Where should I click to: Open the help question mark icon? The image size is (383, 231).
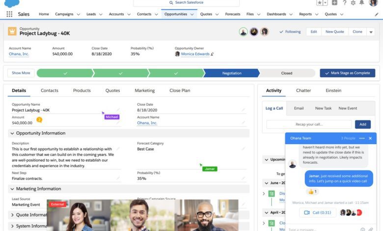[344, 2]
